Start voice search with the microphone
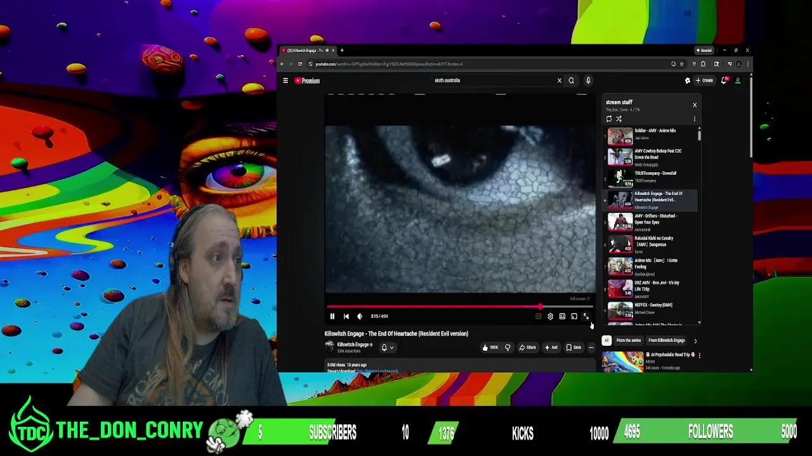Image resolution: width=812 pixels, height=456 pixels. click(x=588, y=80)
